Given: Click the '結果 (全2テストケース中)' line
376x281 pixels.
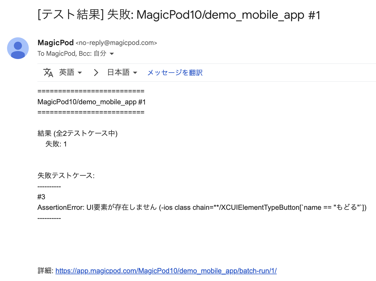Looking at the screenshot, I should (78, 133).
